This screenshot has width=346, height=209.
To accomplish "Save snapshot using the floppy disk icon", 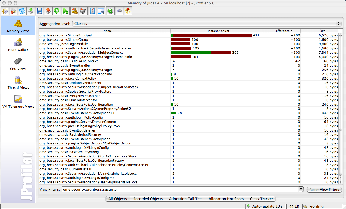I will [x=39, y=11].
